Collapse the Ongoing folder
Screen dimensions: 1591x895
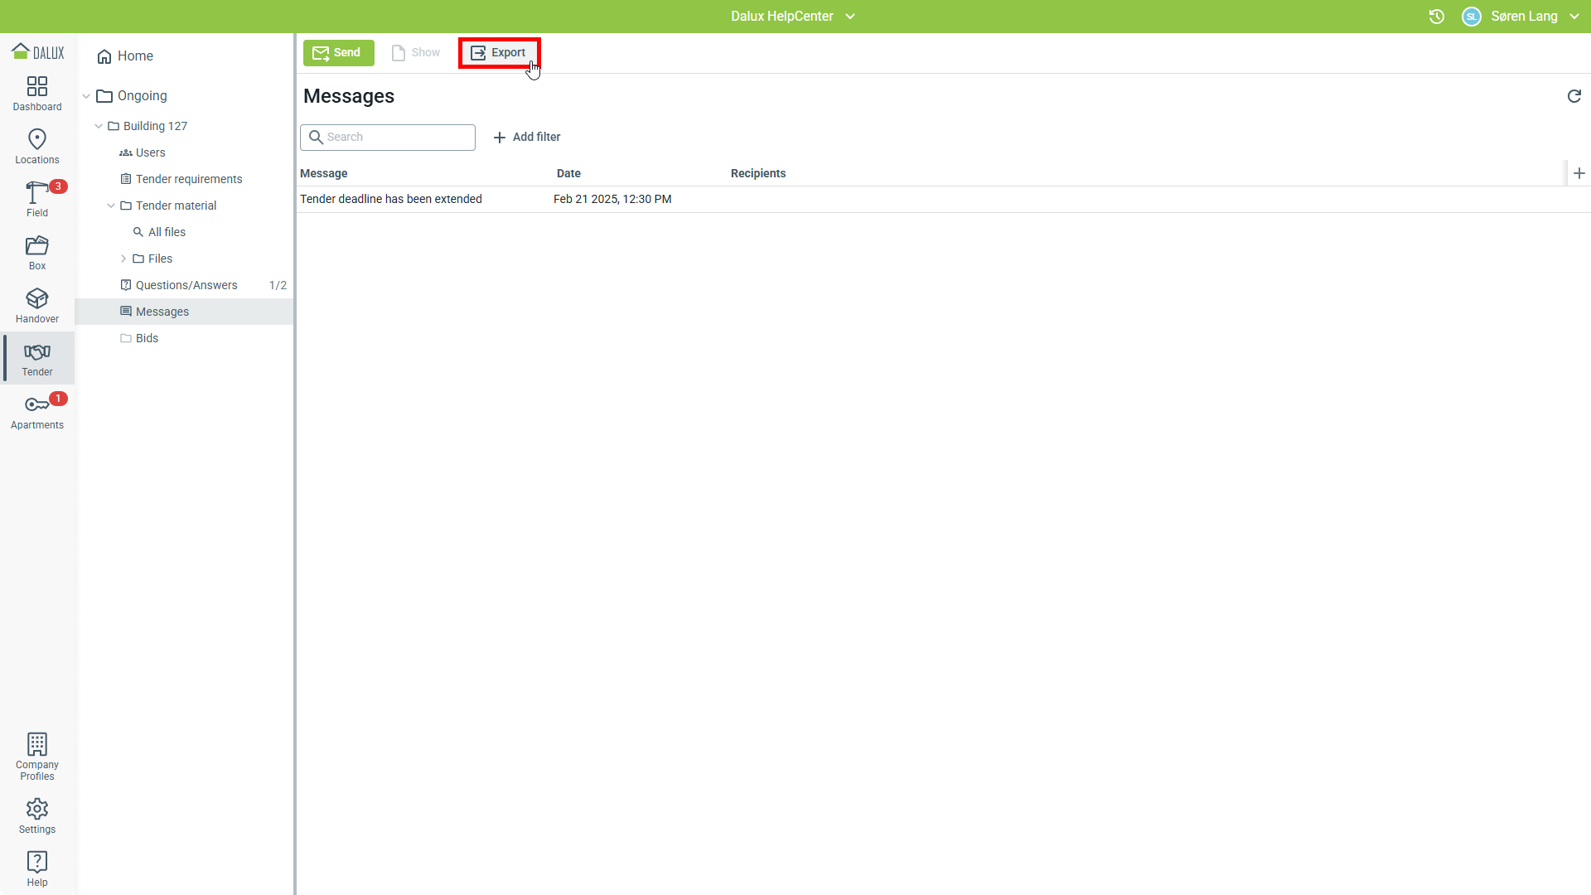[x=86, y=96]
